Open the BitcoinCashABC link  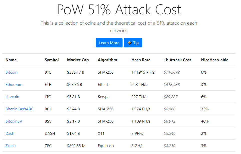(x=19, y=109)
